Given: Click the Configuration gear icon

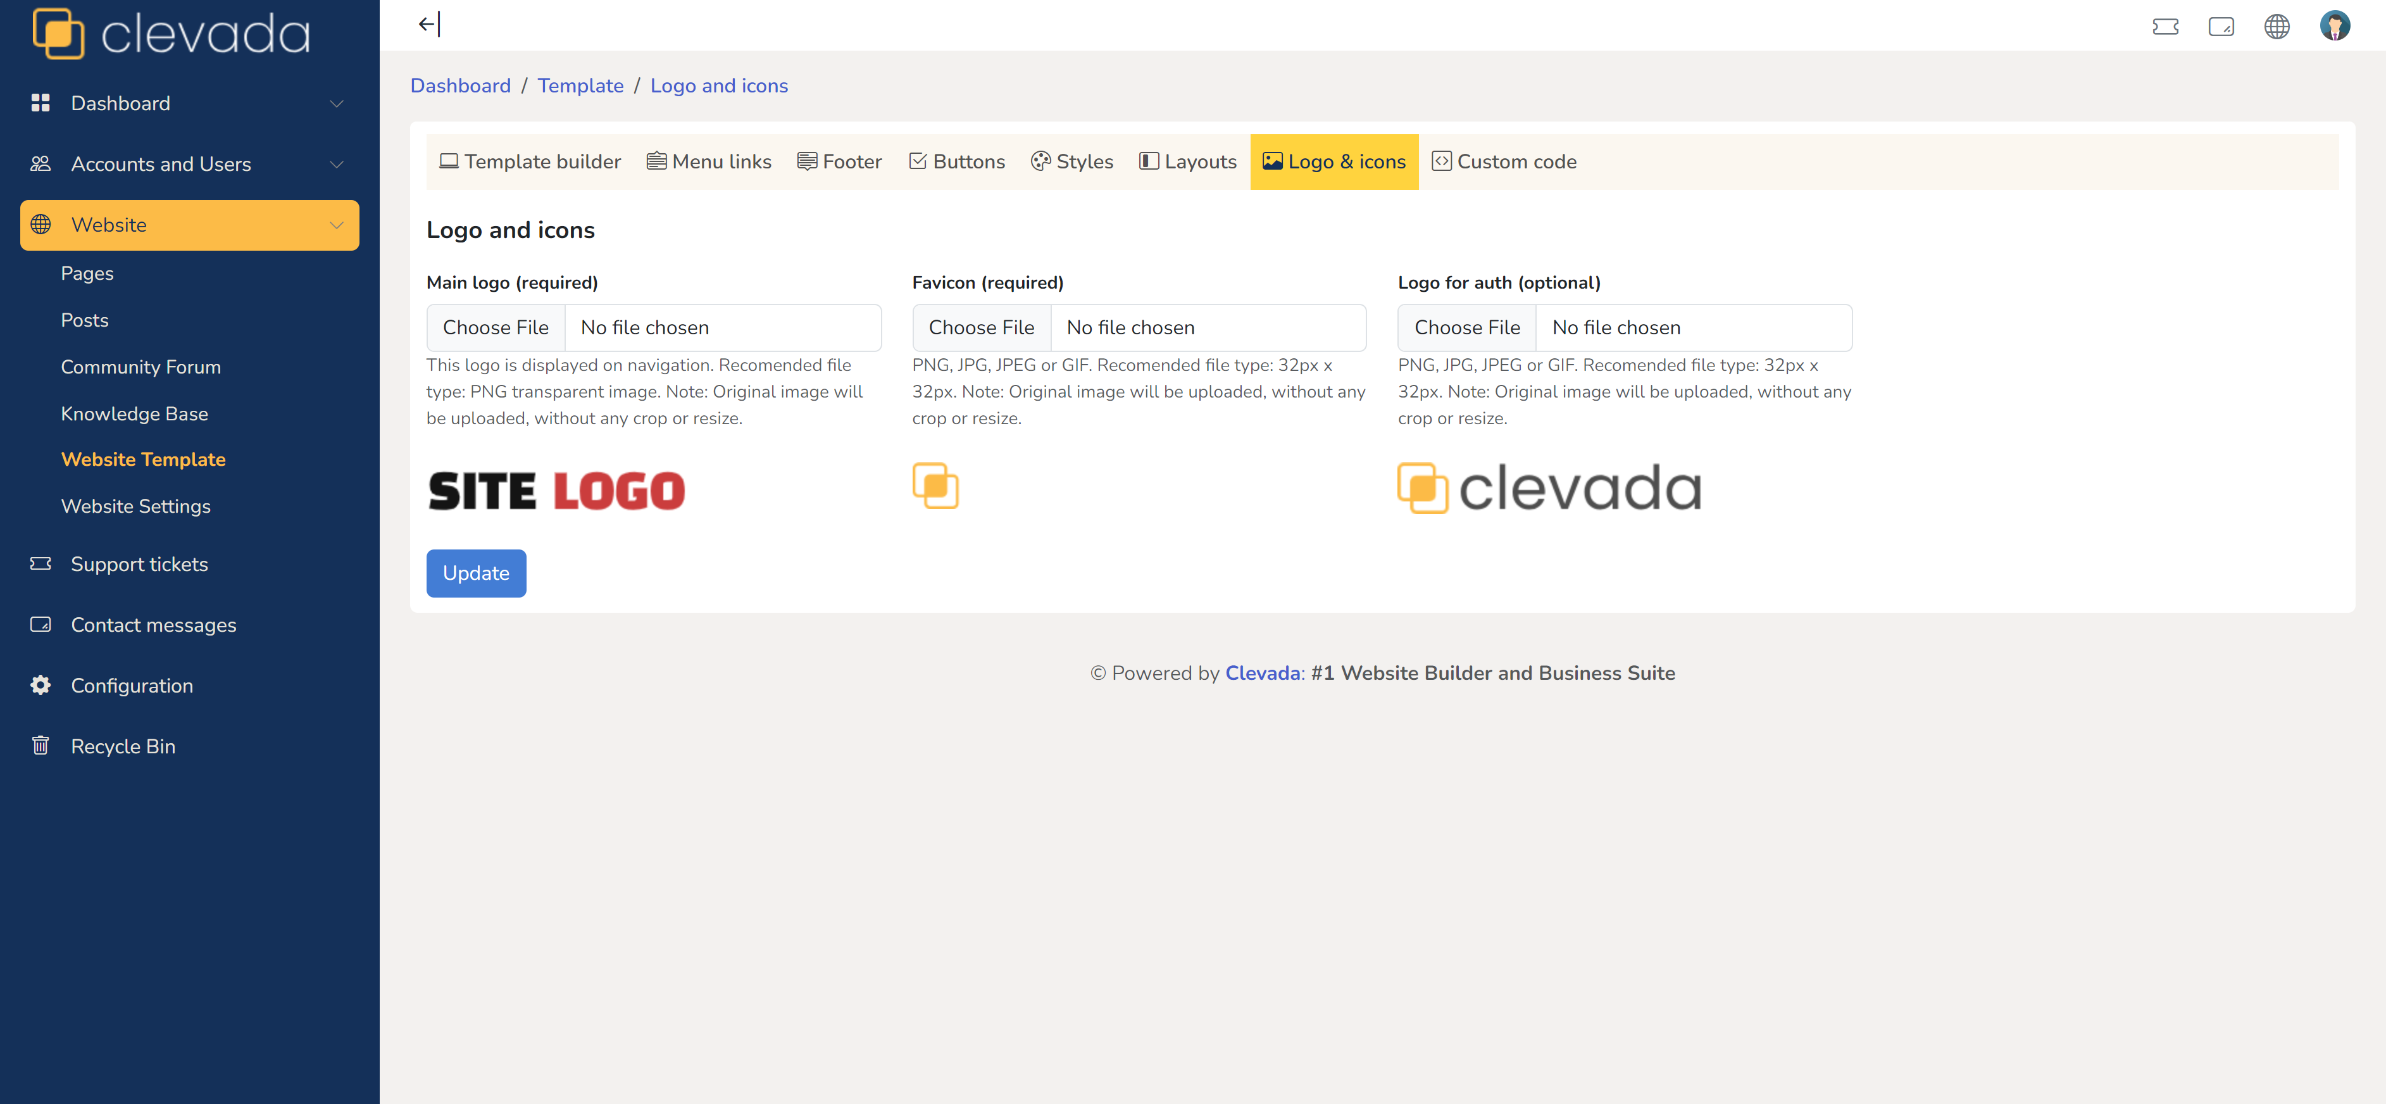Looking at the screenshot, I should (40, 686).
